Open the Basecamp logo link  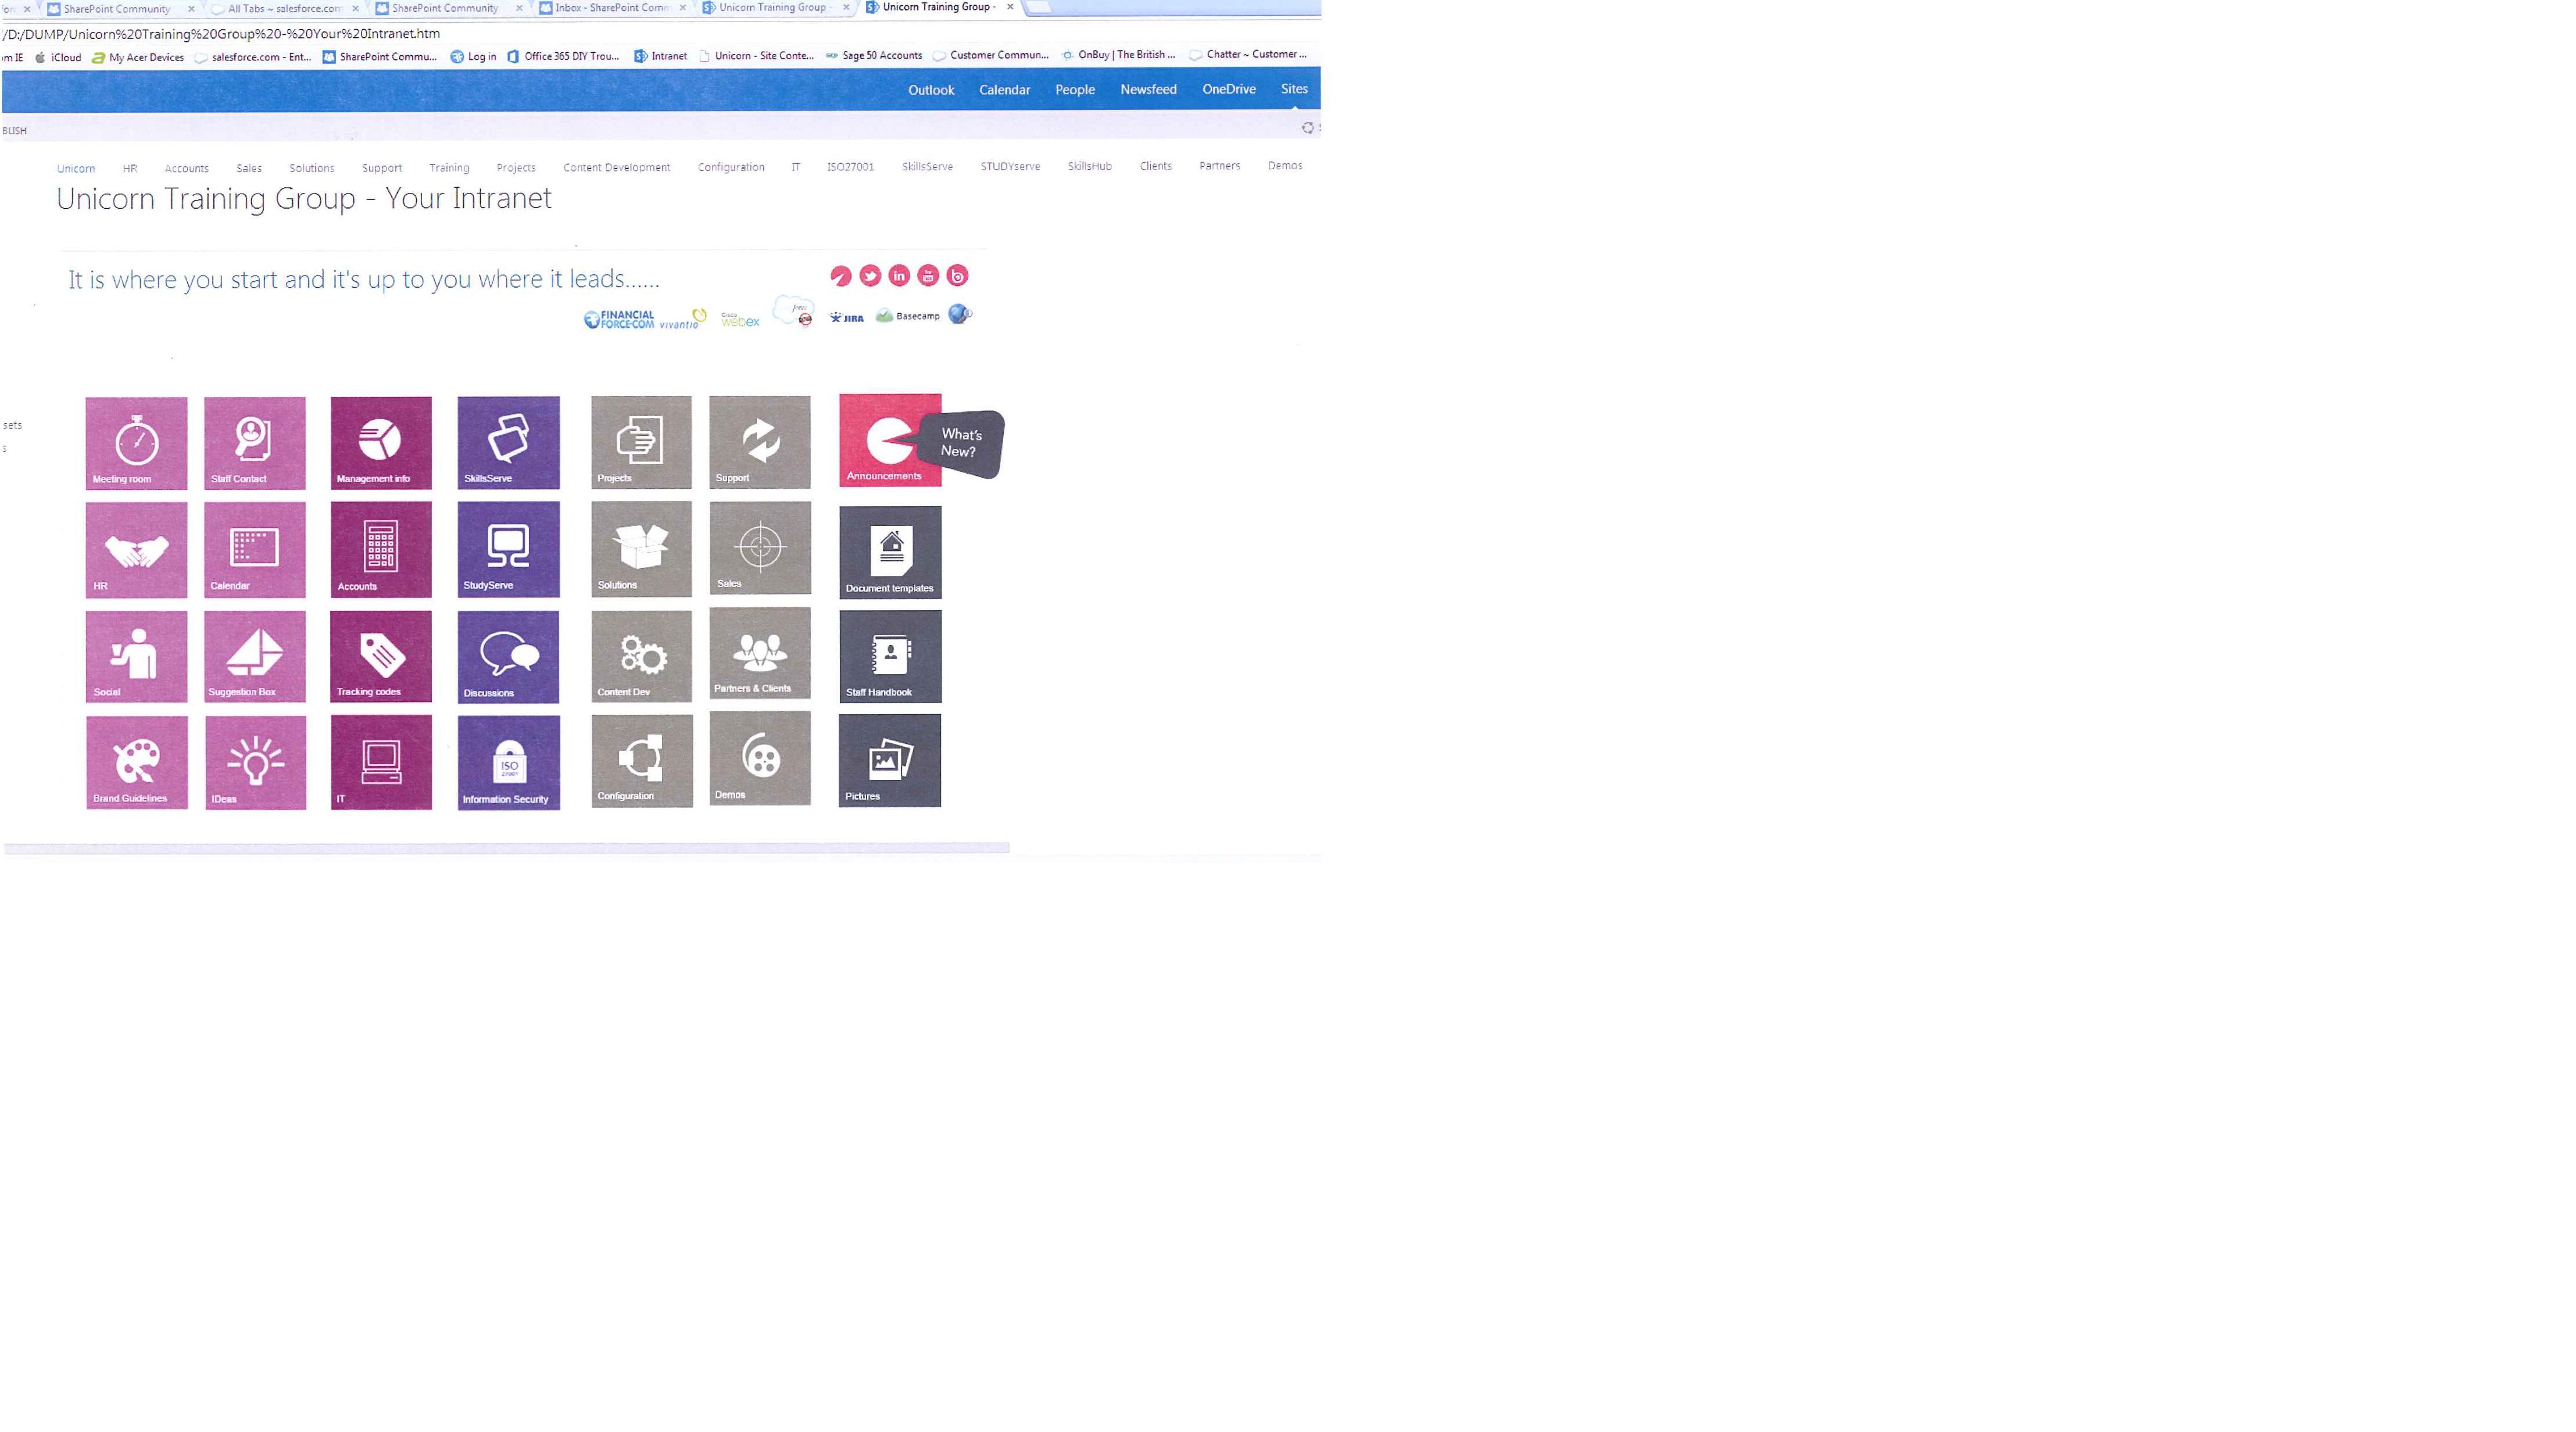point(908,316)
